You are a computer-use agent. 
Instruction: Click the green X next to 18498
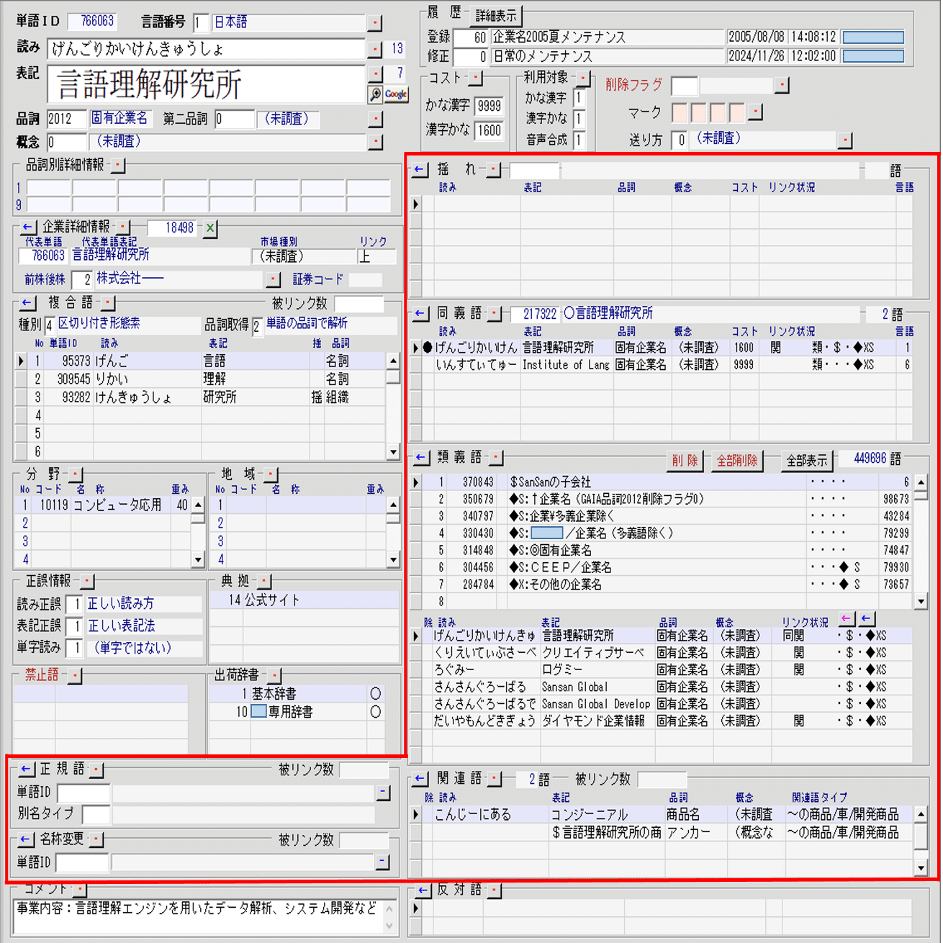tap(209, 228)
